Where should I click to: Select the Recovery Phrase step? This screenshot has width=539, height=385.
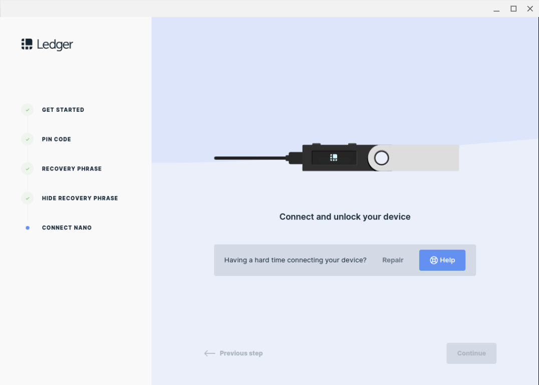coord(72,168)
